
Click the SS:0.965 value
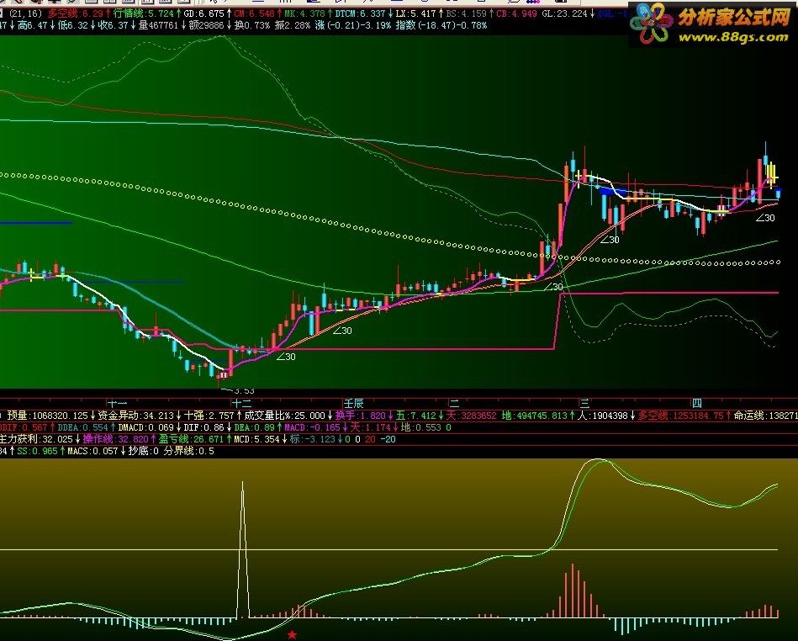click(37, 451)
